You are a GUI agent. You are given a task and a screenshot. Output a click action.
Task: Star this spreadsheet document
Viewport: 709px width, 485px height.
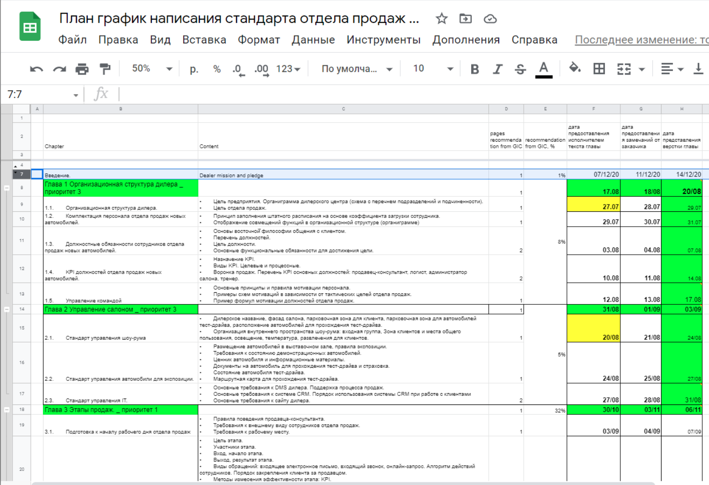[x=441, y=19]
